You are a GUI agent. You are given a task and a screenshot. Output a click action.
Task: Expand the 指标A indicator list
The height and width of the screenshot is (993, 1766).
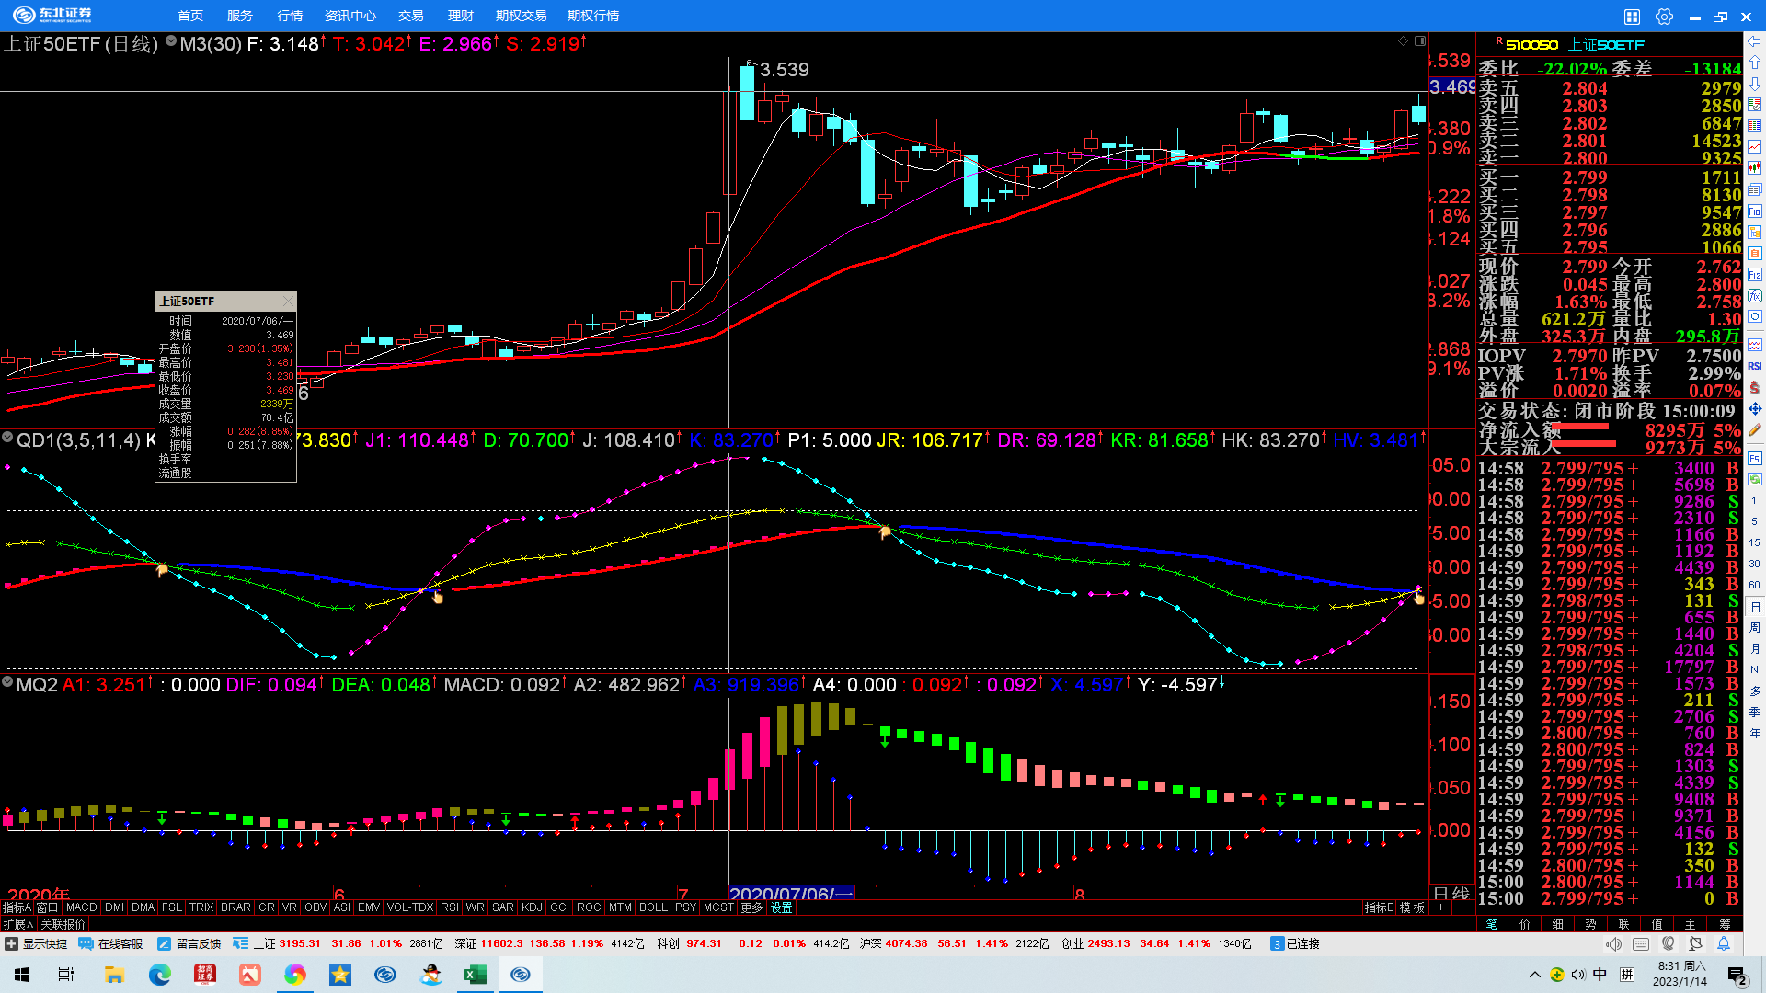click(x=17, y=907)
